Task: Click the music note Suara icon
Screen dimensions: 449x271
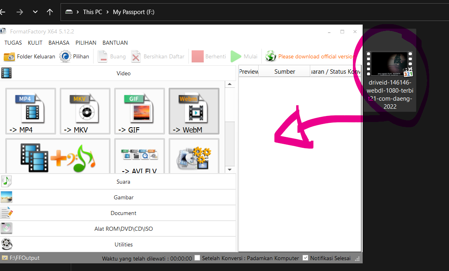Action: pyautogui.click(x=6, y=181)
